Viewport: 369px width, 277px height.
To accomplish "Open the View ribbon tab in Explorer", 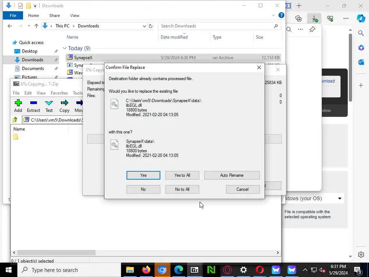I will [x=75, y=16].
